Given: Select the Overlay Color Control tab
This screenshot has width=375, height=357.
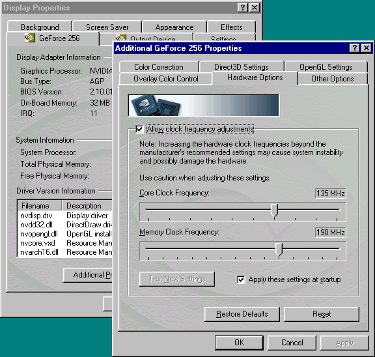Looking at the screenshot, I should (x=166, y=79).
